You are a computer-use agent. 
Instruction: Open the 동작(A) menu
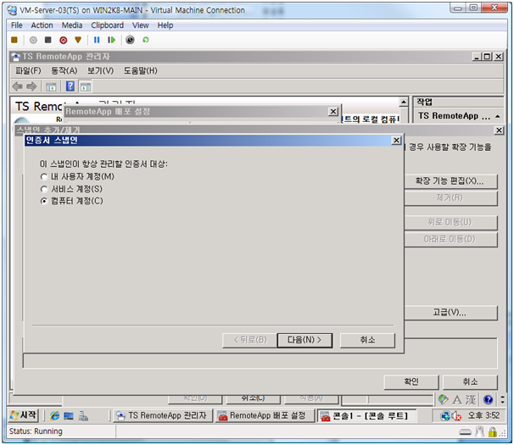[x=64, y=71]
